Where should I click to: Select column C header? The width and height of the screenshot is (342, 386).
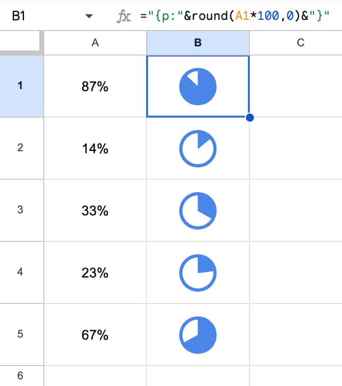coord(300,43)
